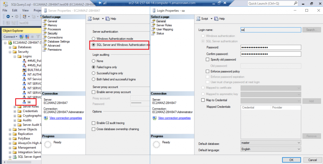Click Login name text field
This screenshot has height=164, width=323.
[271, 30]
